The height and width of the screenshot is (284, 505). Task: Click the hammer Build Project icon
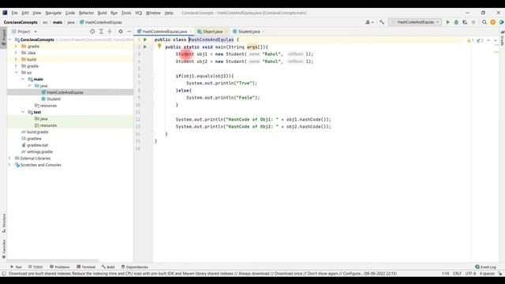coord(382,22)
